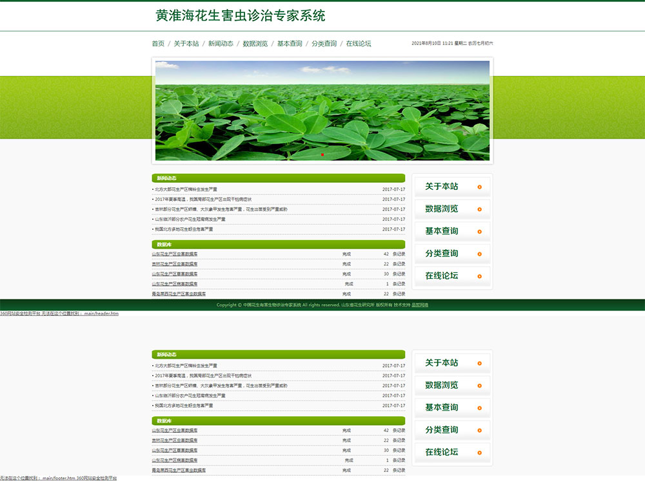Visit 在线论坛 from the top navigation bar
Viewport: 645px width, 481px height.
(359, 44)
